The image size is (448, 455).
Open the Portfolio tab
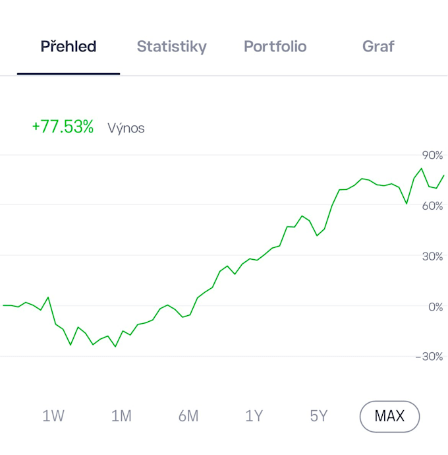(x=275, y=46)
